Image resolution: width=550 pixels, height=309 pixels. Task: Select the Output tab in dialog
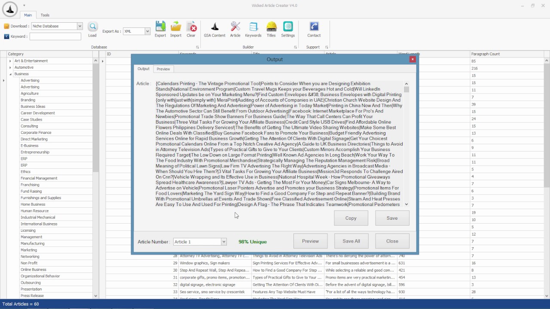pos(144,69)
